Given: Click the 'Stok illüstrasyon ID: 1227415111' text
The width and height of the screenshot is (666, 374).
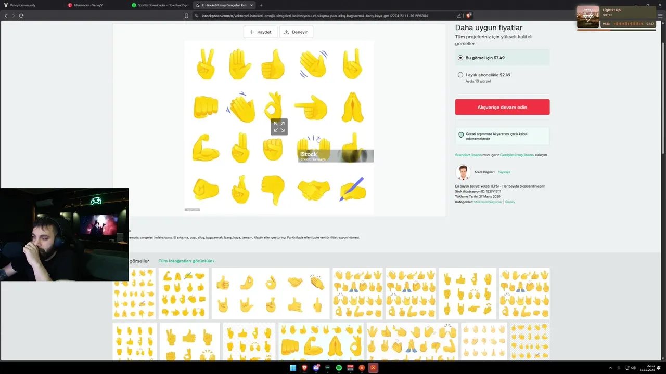Looking at the screenshot, I should point(478,191).
